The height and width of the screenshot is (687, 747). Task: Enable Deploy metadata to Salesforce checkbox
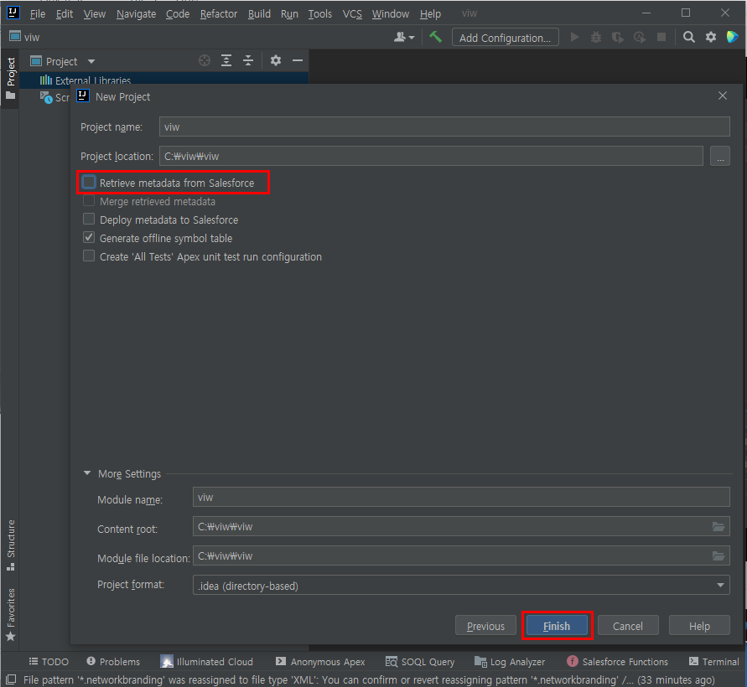click(x=89, y=219)
